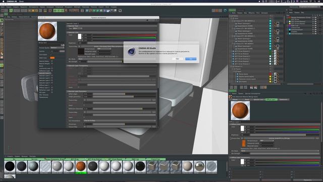Image resolution: width=323 pixels, height=182 pixels.
Task: Click the red layer color square in Layer Manager
Action: (x=290, y=18)
